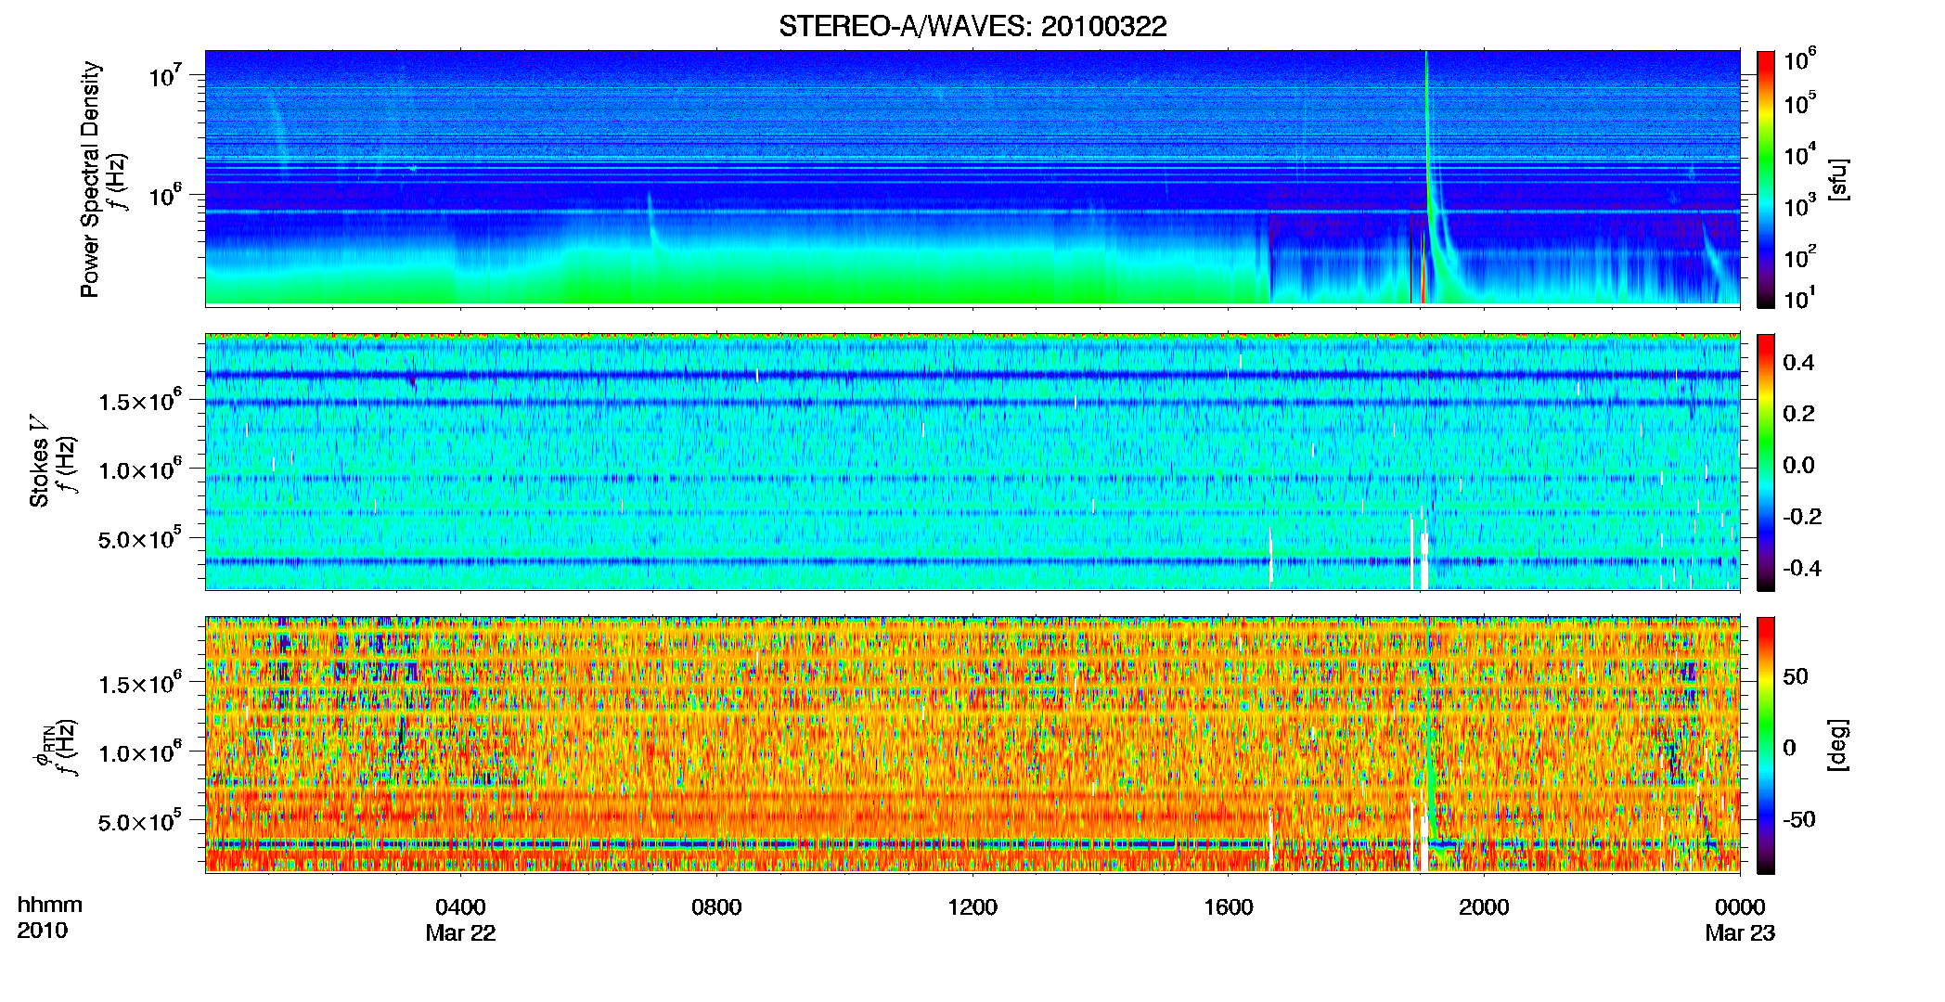Pick the Stokes V color bar
Image resolution: width=1945 pixels, height=1002 pixels.
coord(1766,462)
